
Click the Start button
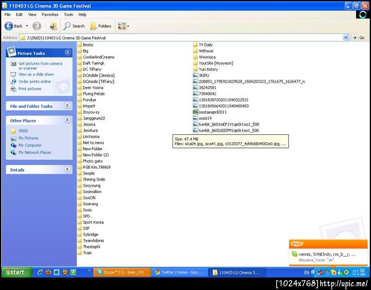pyautogui.click(x=17, y=272)
